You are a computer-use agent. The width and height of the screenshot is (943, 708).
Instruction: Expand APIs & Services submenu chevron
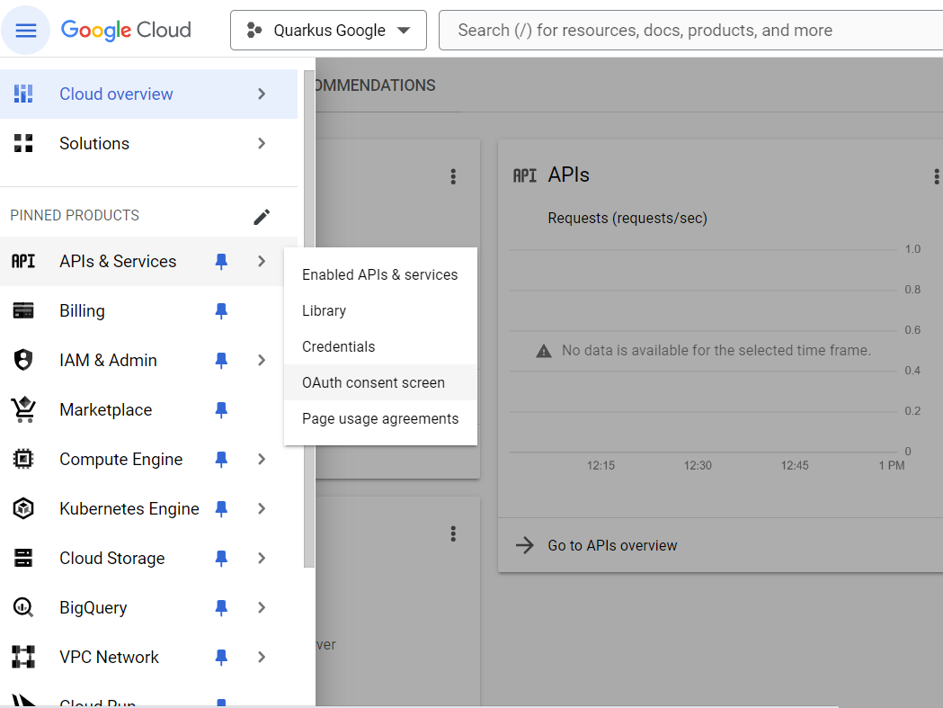point(262,261)
